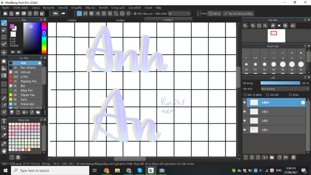Enable the parallel lines snap guide

click(x=85, y=13)
